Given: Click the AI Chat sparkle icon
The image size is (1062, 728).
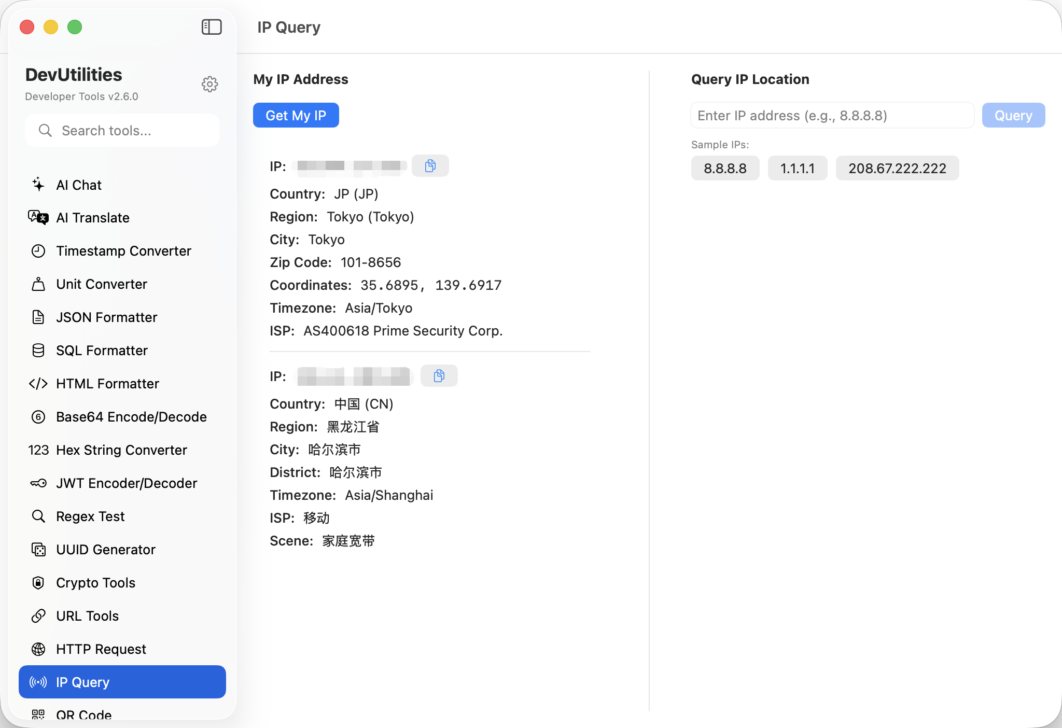Looking at the screenshot, I should pos(38,185).
